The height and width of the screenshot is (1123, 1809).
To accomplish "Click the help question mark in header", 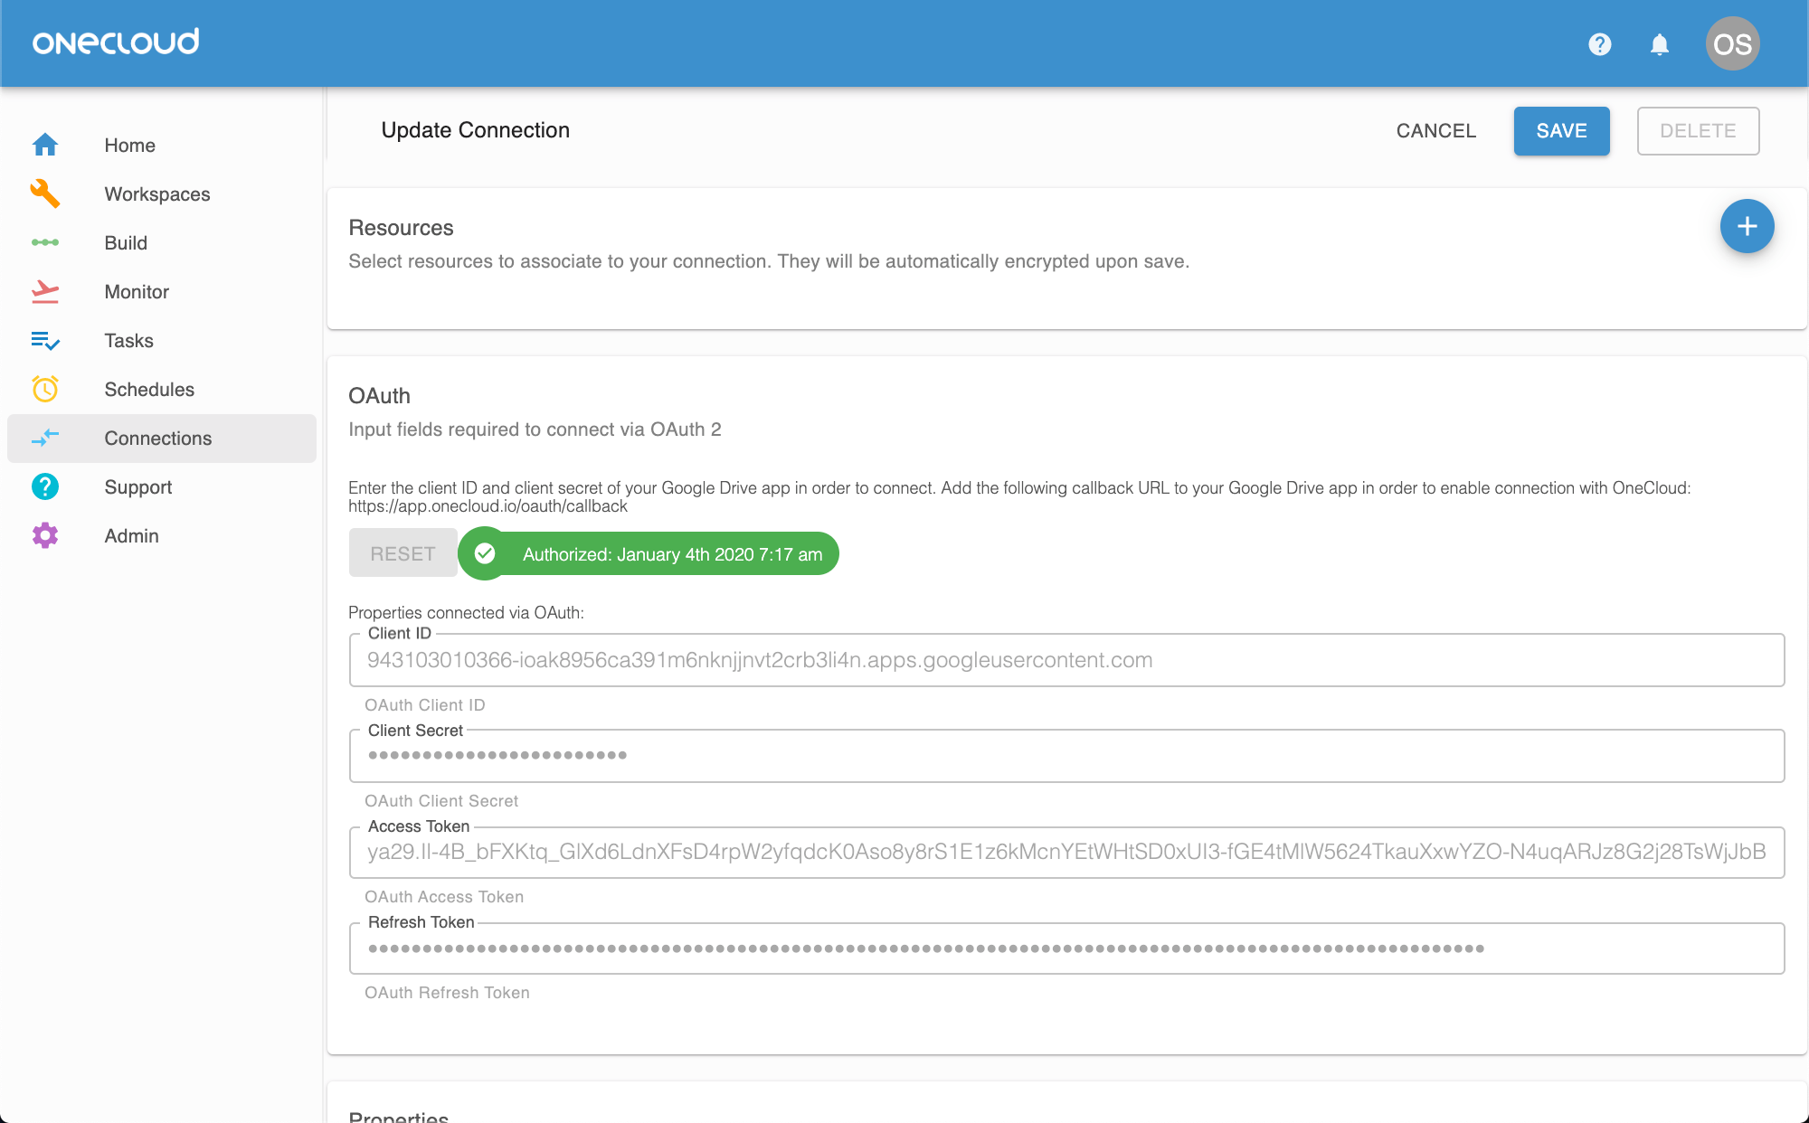I will point(1599,44).
